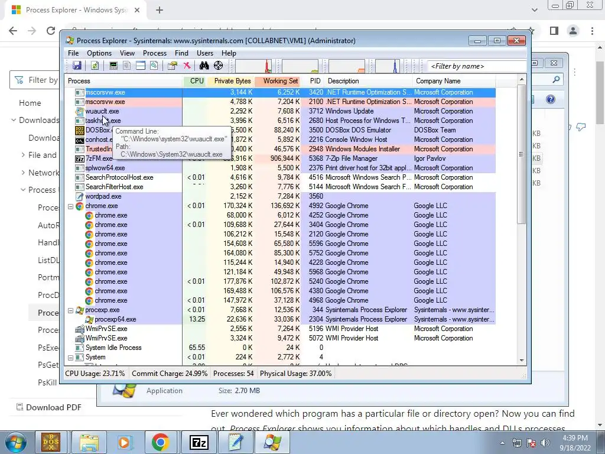Open the Help menu

tap(229, 53)
